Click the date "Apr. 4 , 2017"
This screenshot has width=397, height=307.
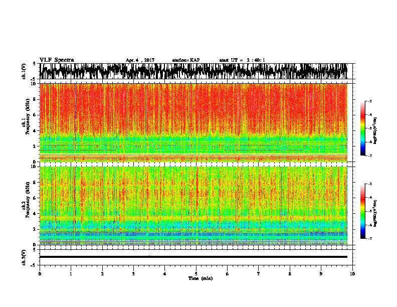pyautogui.click(x=140, y=60)
